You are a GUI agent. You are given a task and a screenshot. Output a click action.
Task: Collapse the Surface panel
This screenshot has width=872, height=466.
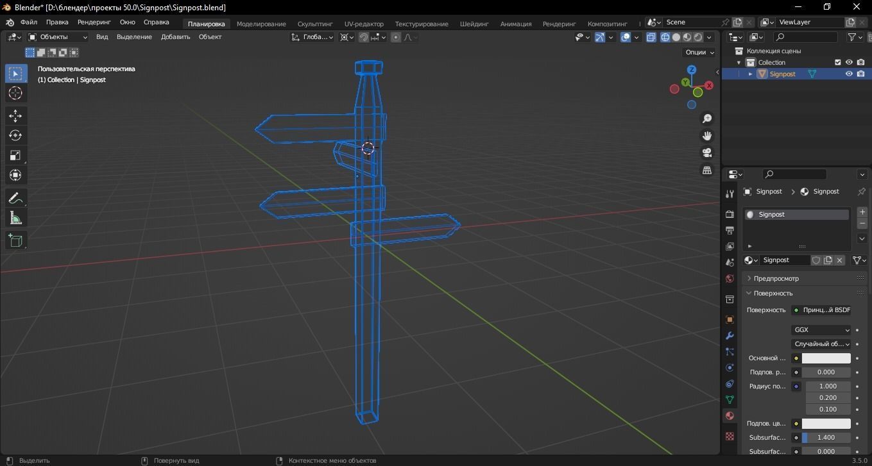[x=773, y=293]
